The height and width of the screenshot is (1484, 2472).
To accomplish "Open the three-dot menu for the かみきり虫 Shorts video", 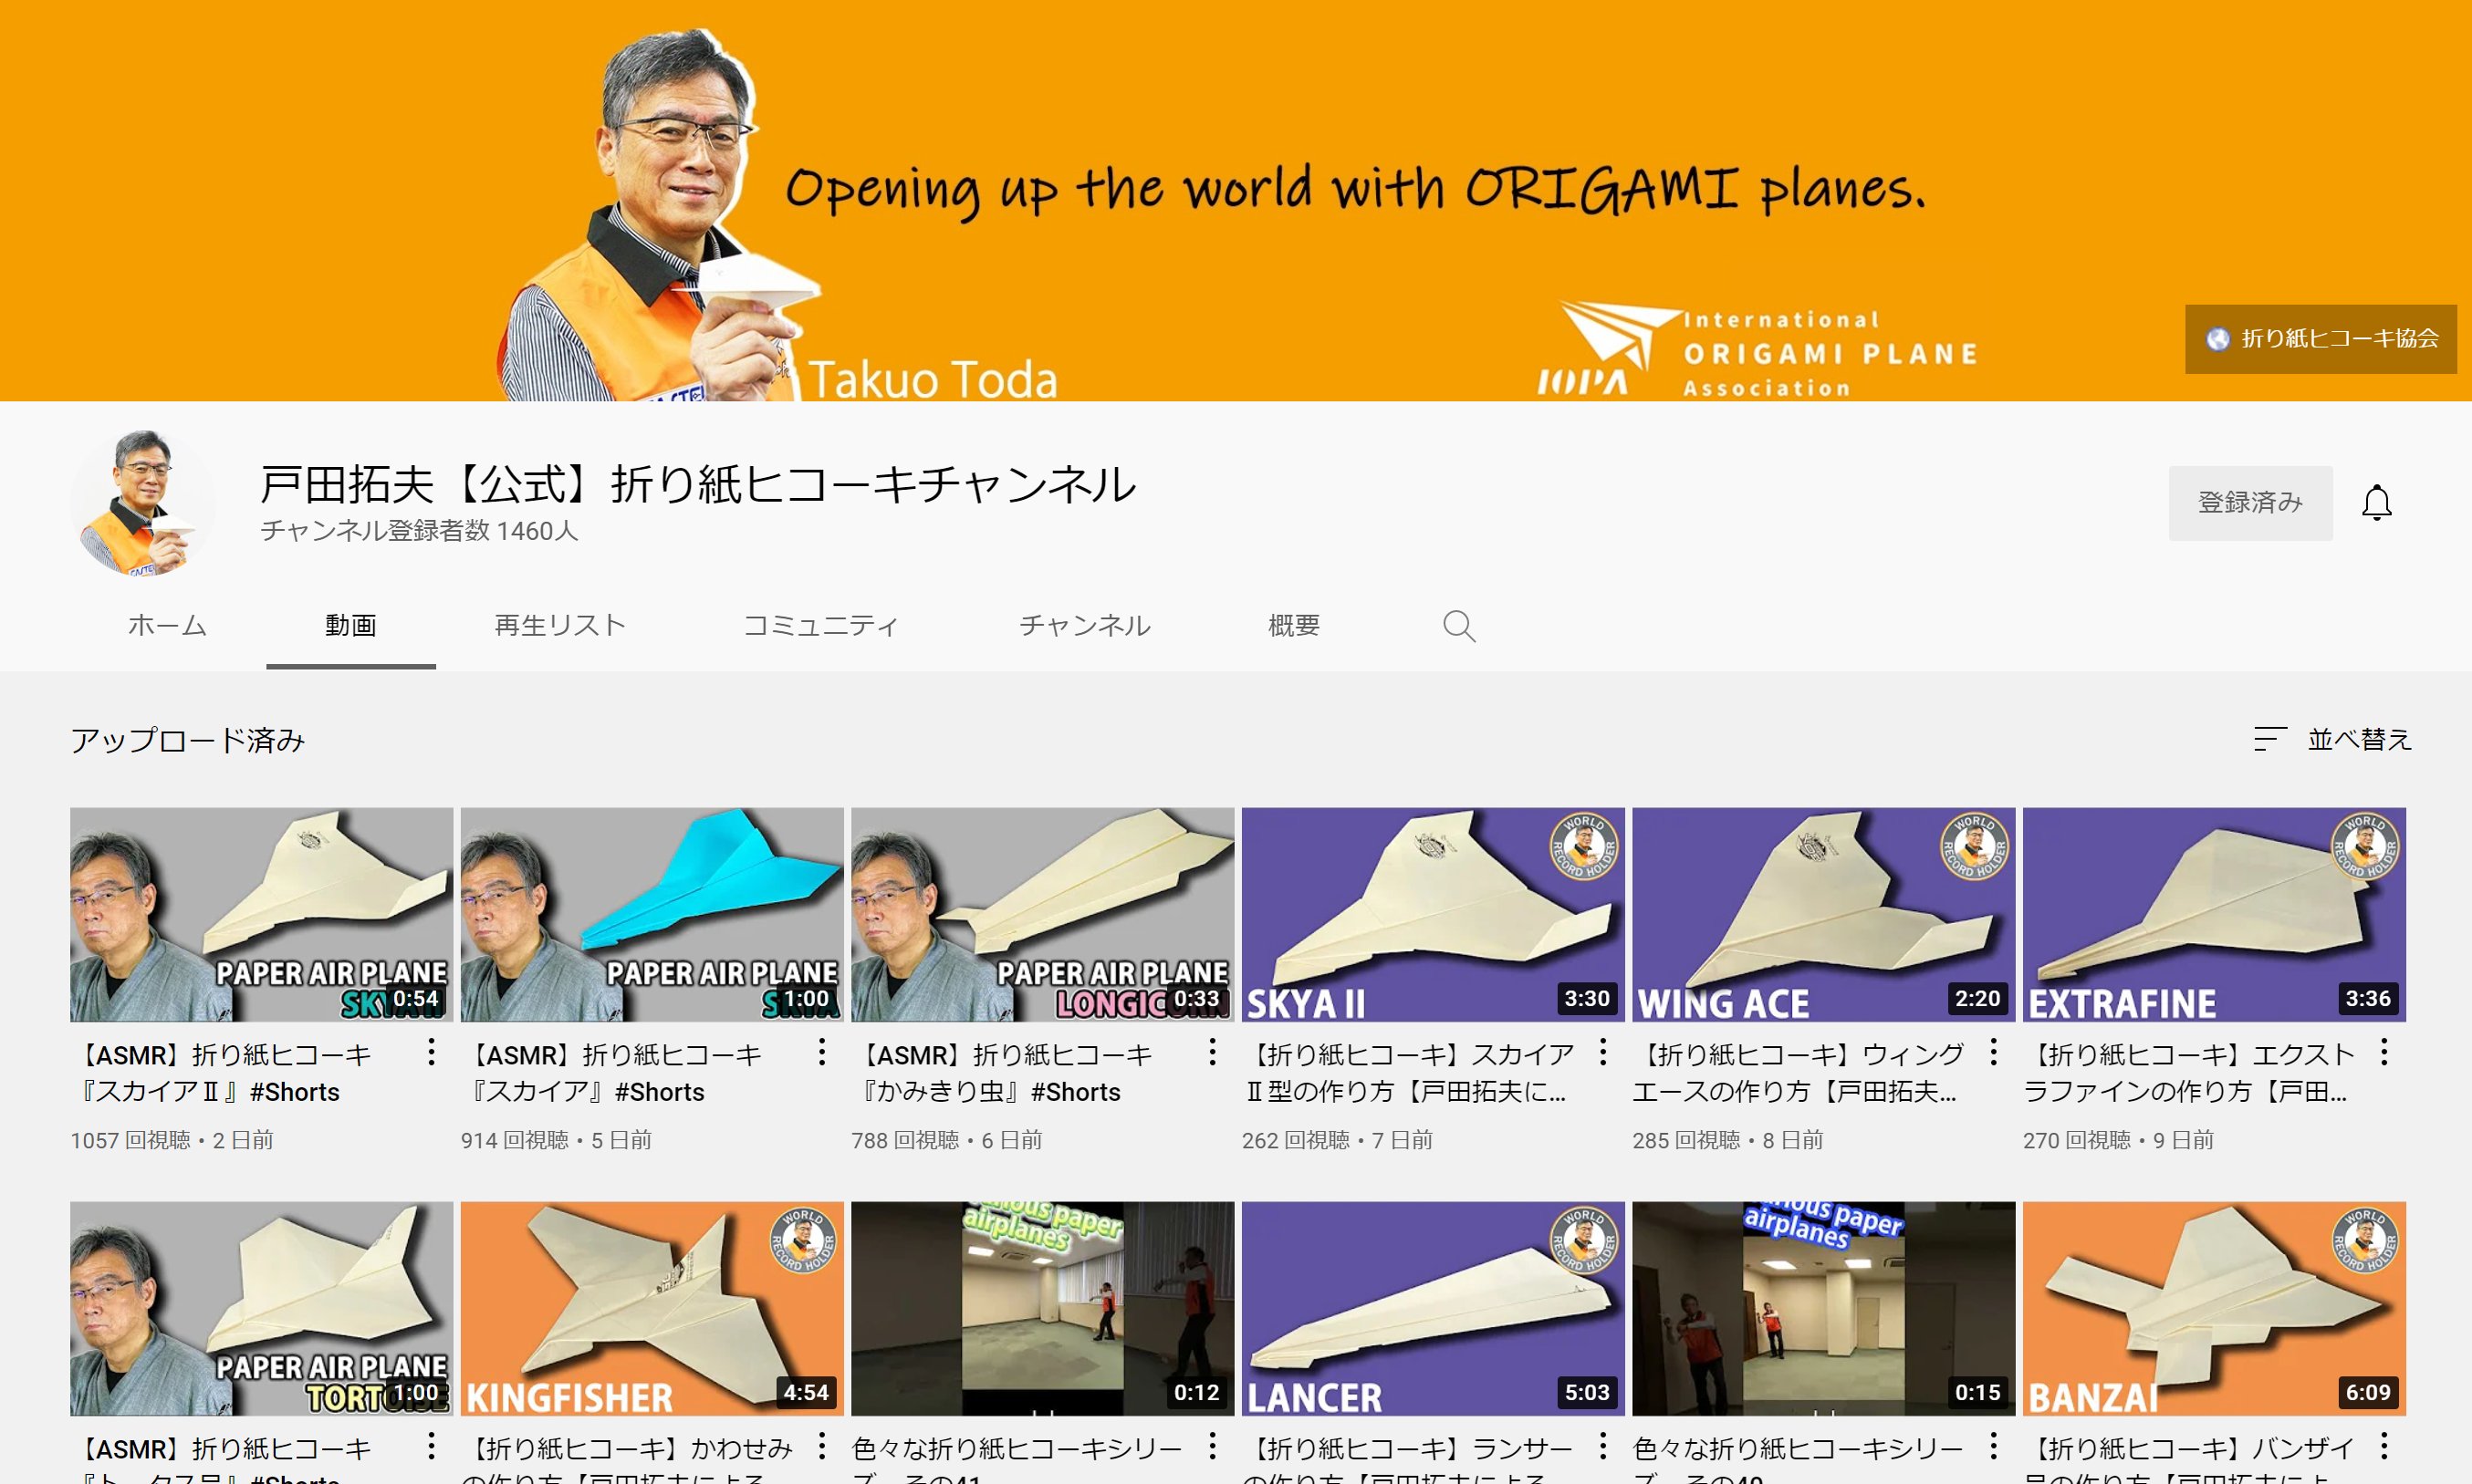I will [1213, 1052].
